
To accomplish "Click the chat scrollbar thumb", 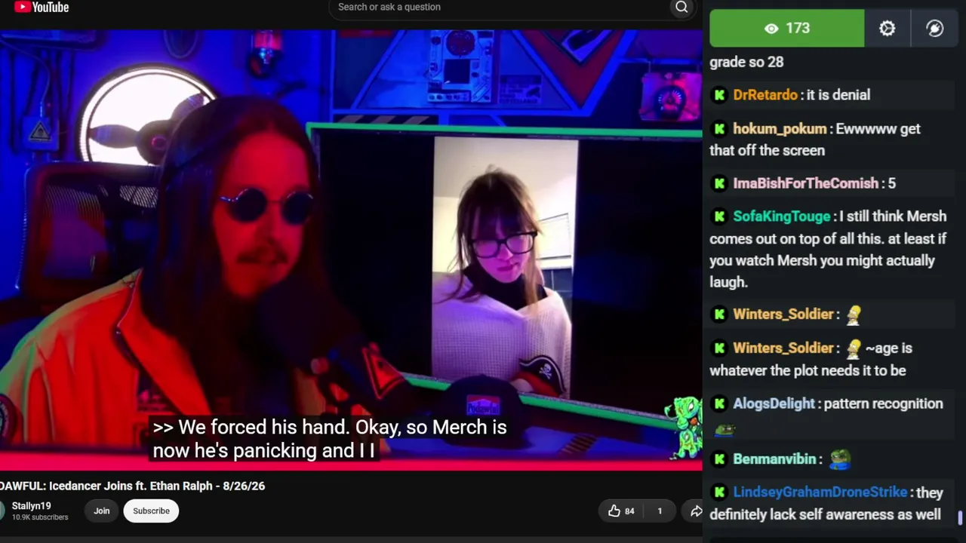I will pos(960,519).
